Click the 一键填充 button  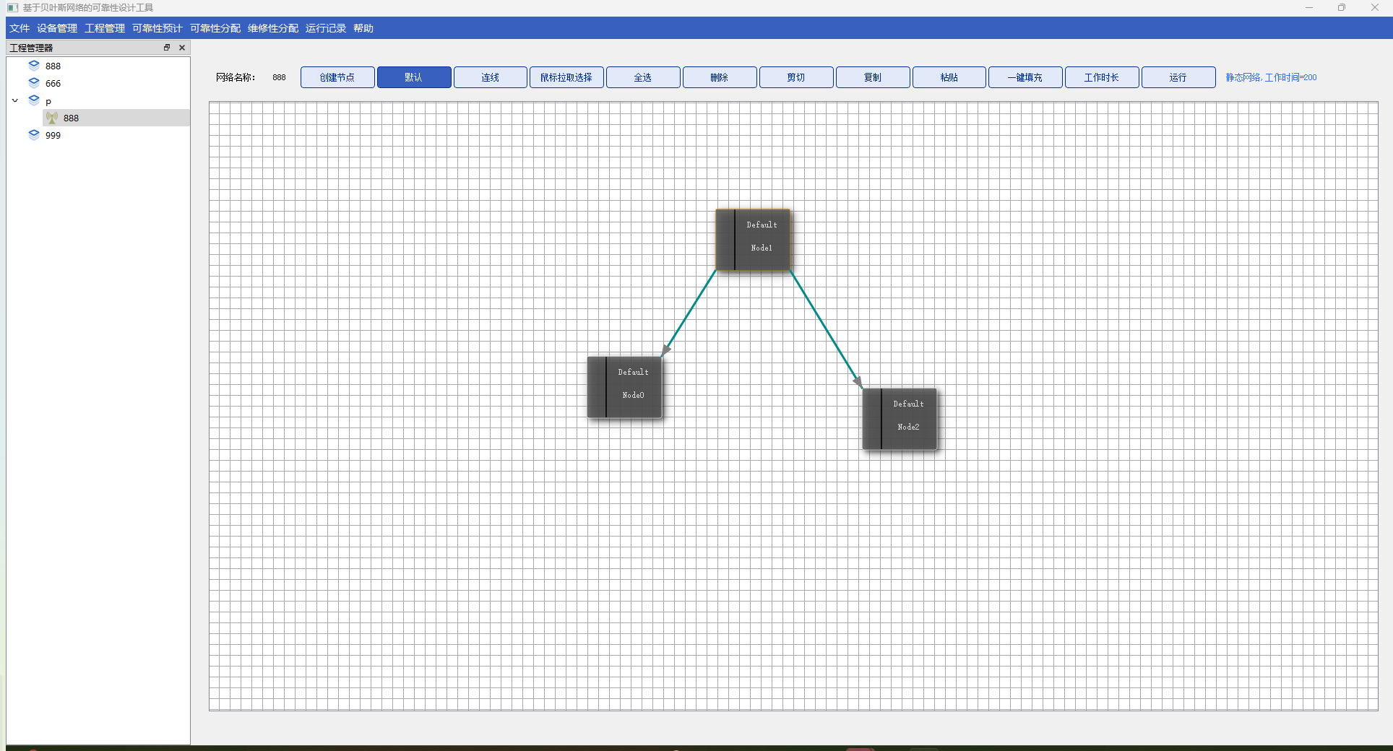[1025, 77]
